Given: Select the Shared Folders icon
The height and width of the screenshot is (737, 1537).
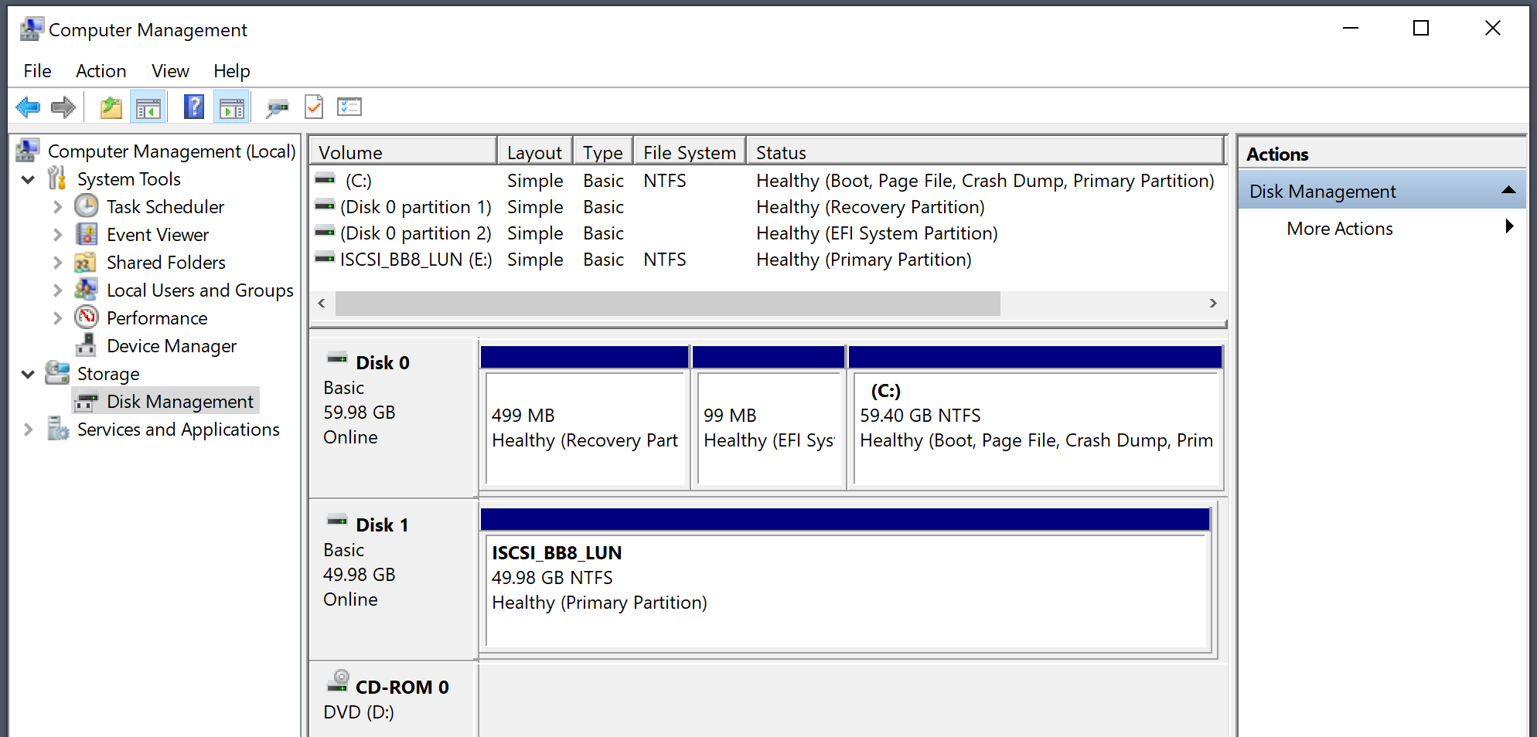Looking at the screenshot, I should point(86,263).
